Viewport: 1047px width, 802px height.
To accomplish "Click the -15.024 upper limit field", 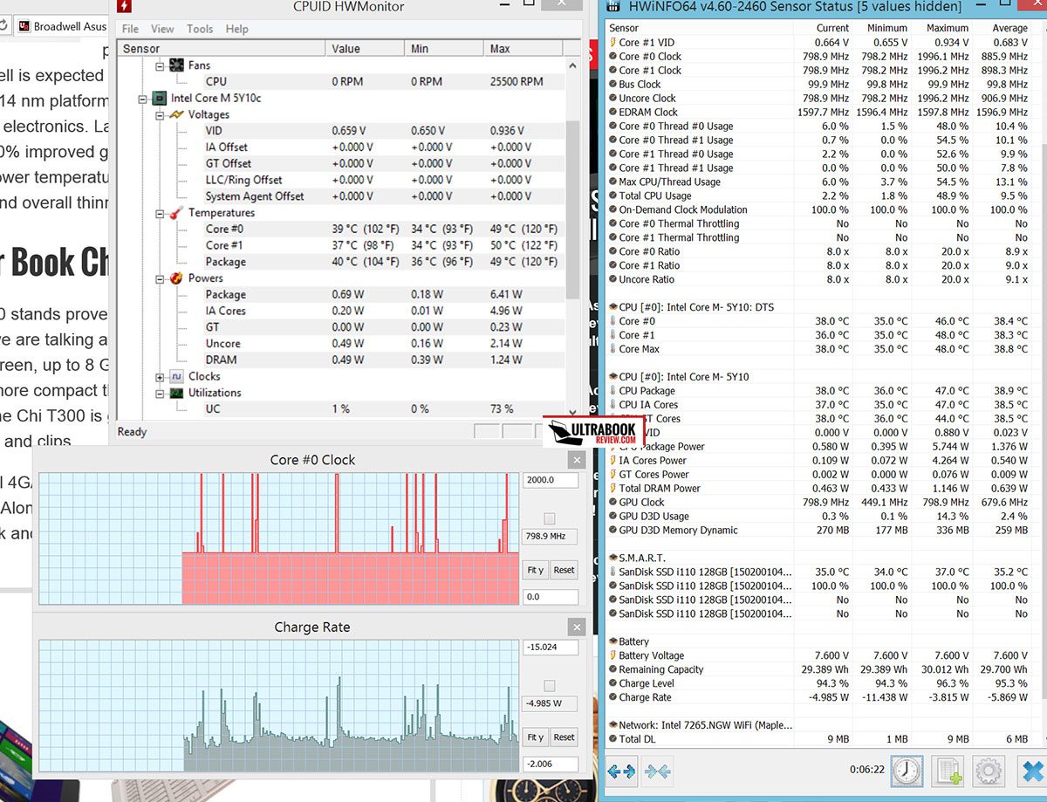I will click(x=551, y=648).
